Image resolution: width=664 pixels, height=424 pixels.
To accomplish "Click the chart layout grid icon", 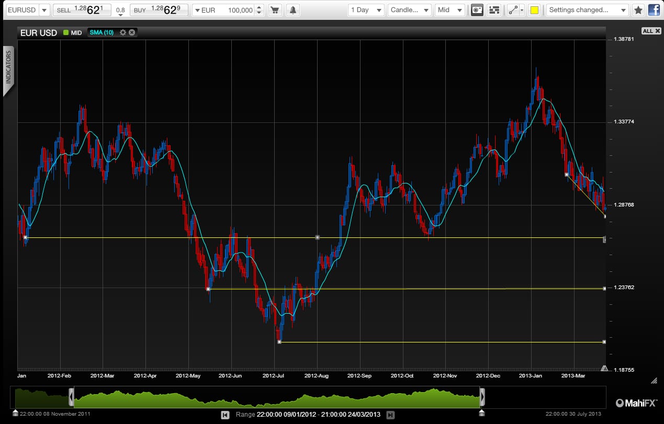I will [x=493, y=10].
